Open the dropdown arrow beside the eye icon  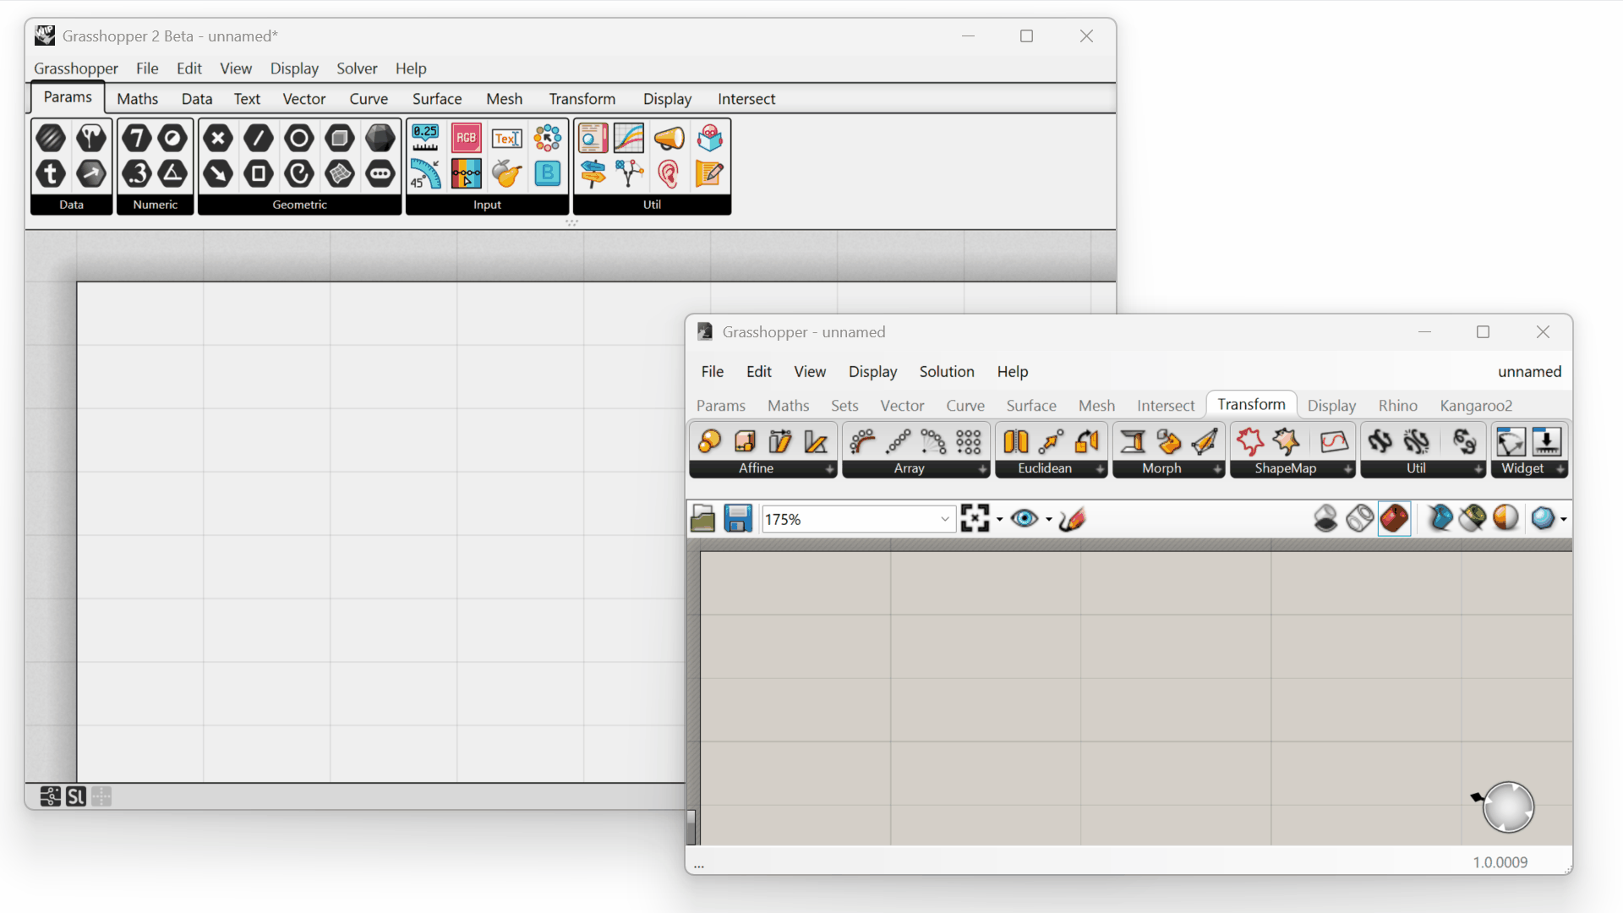coord(1049,519)
